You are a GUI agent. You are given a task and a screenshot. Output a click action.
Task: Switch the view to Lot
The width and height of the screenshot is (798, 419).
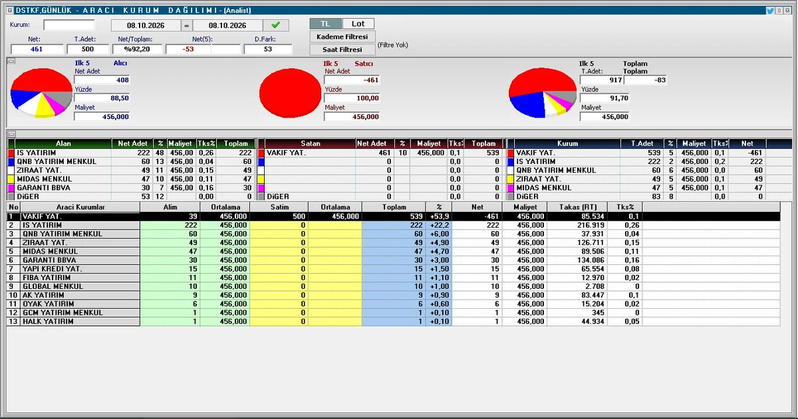(x=358, y=24)
